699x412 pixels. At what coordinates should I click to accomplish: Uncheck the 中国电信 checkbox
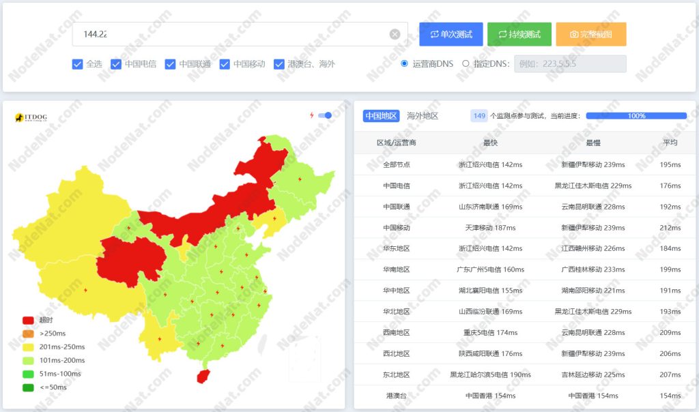pyautogui.click(x=116, y=64)
